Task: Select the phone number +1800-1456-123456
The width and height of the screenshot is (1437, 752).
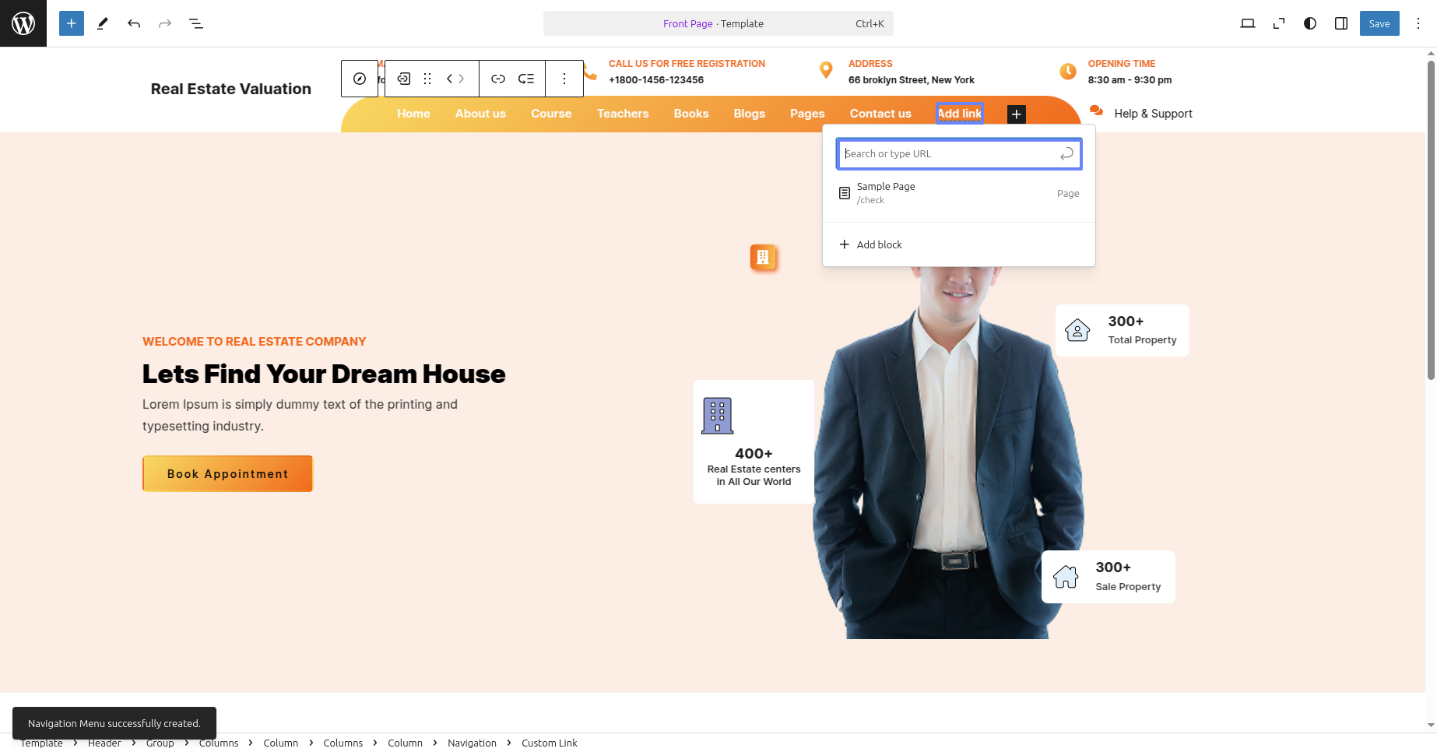Action: 656,80
